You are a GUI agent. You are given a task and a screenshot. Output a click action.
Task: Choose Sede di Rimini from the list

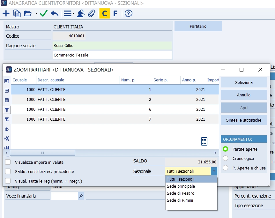[180, 200]
